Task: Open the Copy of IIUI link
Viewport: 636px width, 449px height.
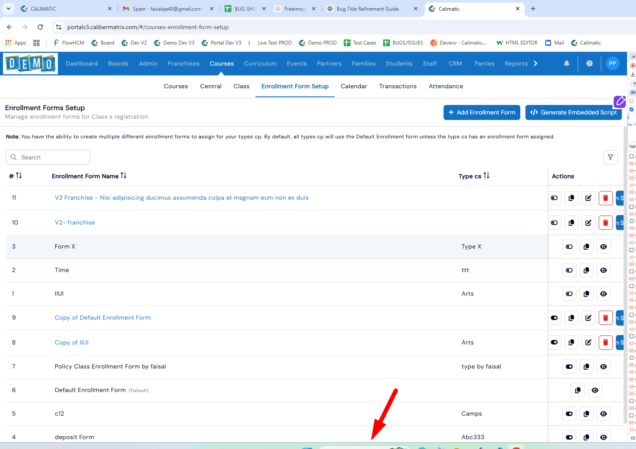Action: pyautogui.click(x=72, y=342)
